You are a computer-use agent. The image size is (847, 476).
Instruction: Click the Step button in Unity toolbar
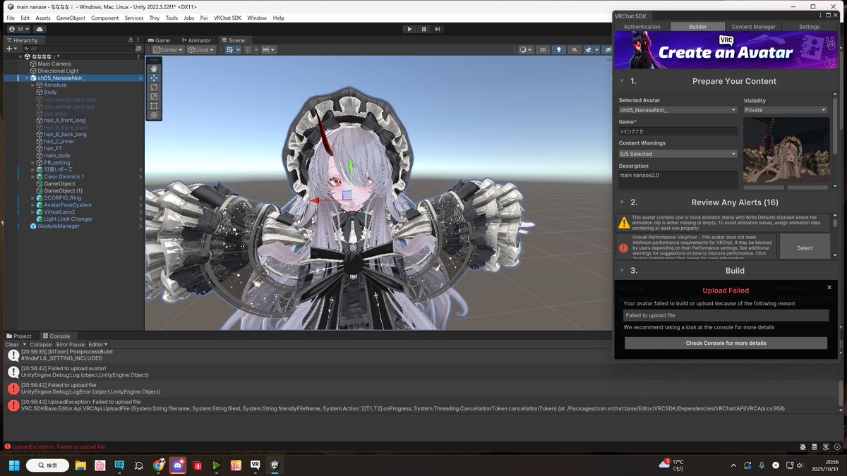pos(438,29)
